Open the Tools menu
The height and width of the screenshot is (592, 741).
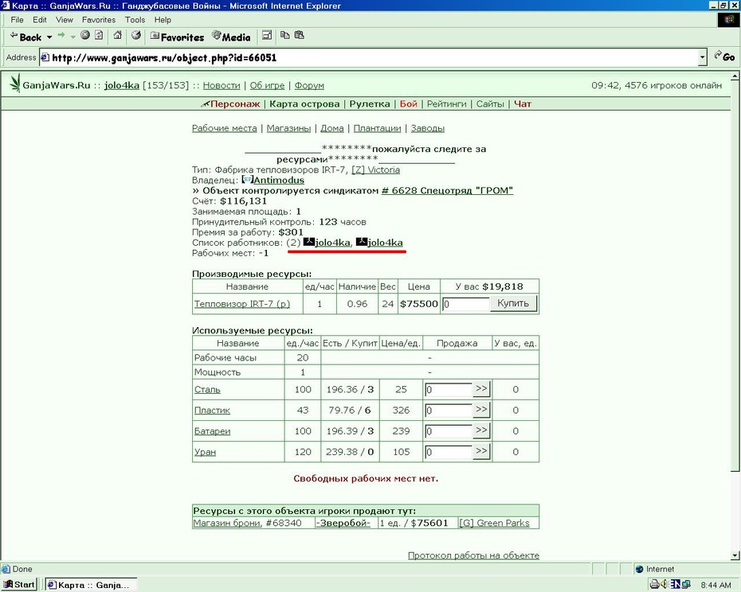click(x=135, y=20)
